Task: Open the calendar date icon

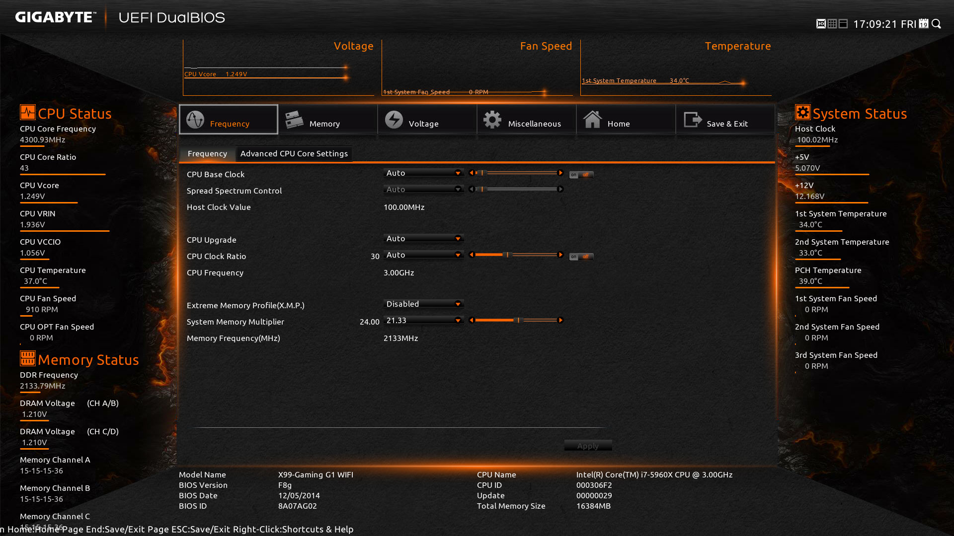Action: coord(924,24)
